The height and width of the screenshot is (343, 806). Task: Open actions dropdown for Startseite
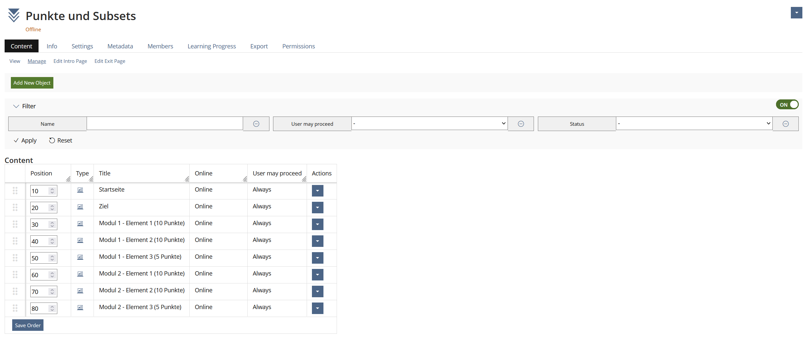tap(318, 191)
